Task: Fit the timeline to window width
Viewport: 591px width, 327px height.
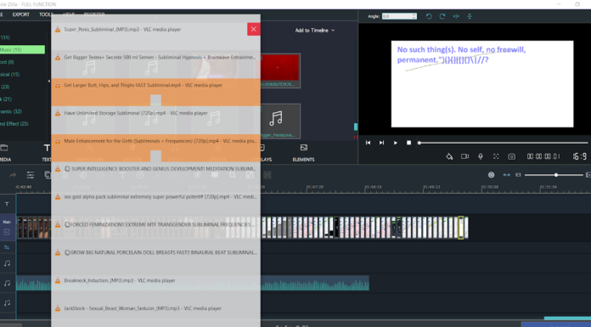Action: [x=507, y=175]
